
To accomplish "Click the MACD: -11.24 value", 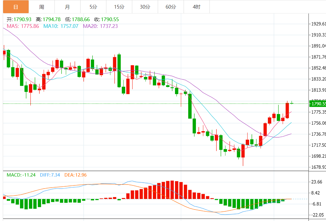I will [21, 175].
